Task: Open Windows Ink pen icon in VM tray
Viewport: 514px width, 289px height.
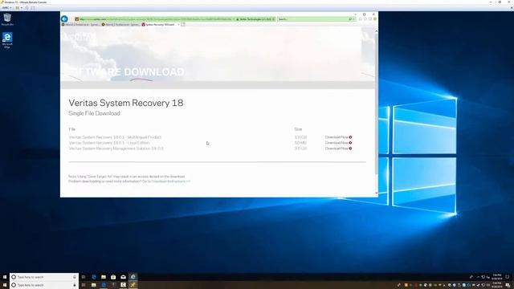Action: pos(471,277)
